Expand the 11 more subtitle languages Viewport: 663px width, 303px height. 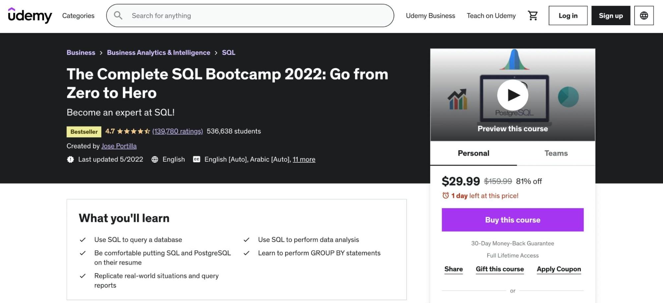[x=304, y=159]
